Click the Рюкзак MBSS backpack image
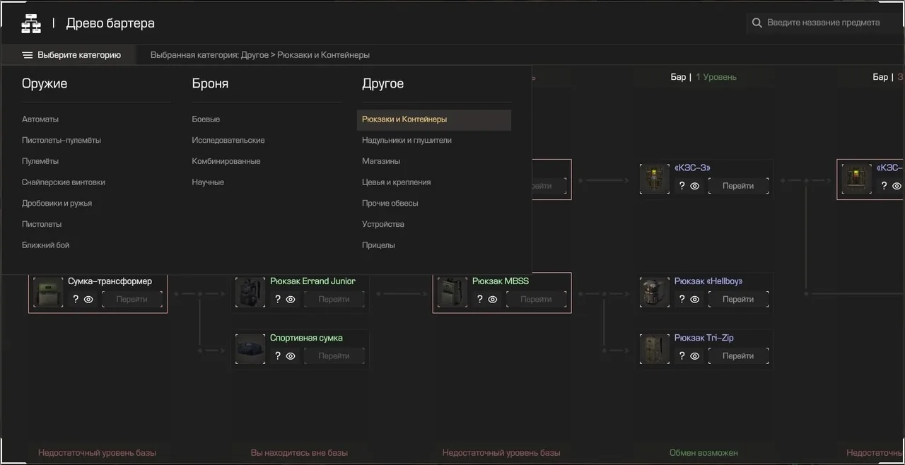The height and width of the screenshot is (465, 905). [x=452, y=292]
